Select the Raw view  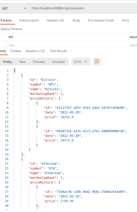pos(22,62)
